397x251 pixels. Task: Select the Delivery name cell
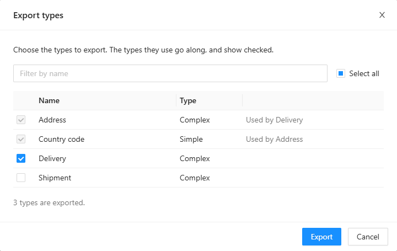click(x=52, y=158)
